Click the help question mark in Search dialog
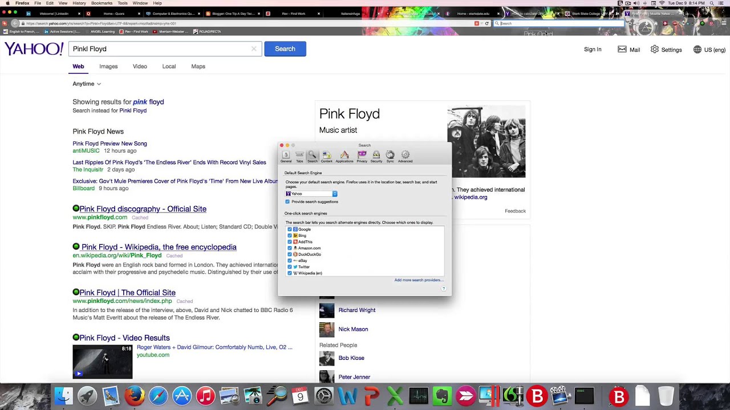The width and height of the screenshot is (730, 410). point(443,289)
